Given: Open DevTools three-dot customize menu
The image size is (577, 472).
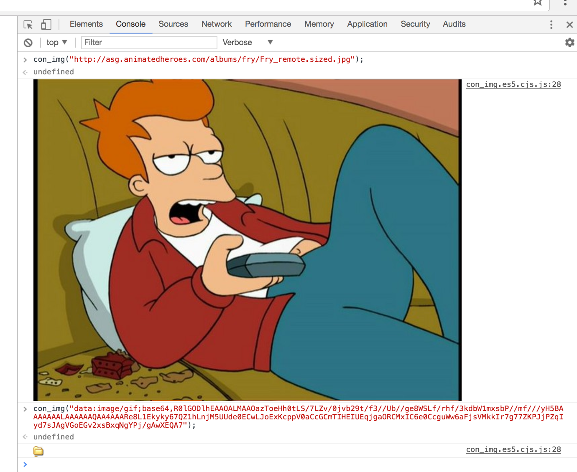Looking at the screenshot, I should 551,25.
